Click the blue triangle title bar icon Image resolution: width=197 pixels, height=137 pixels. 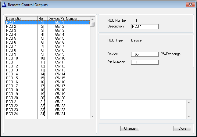pos(4,5)
